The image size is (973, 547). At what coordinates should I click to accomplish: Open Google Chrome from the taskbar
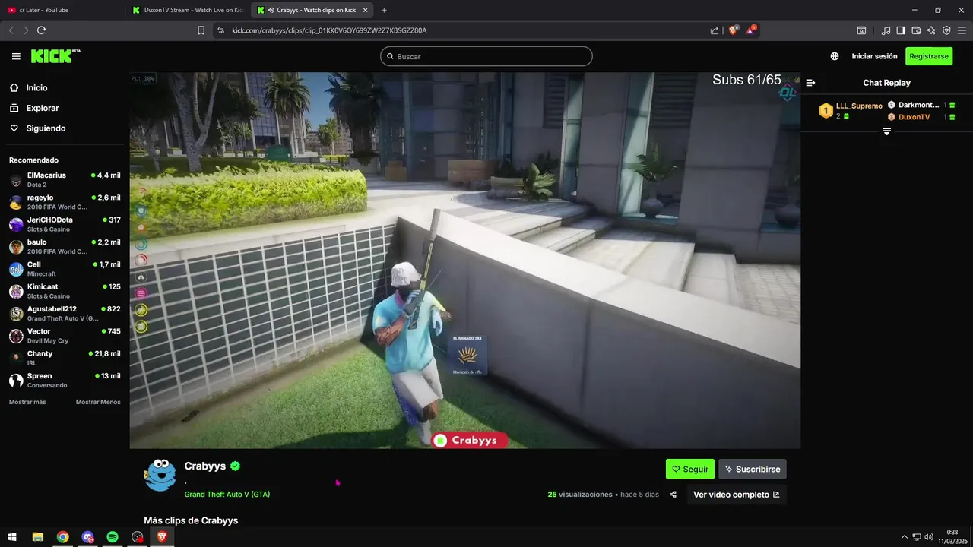pos(62,537)
